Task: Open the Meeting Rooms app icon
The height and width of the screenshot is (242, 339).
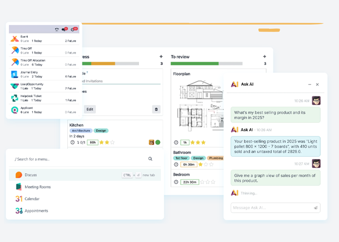Action: 19,187
